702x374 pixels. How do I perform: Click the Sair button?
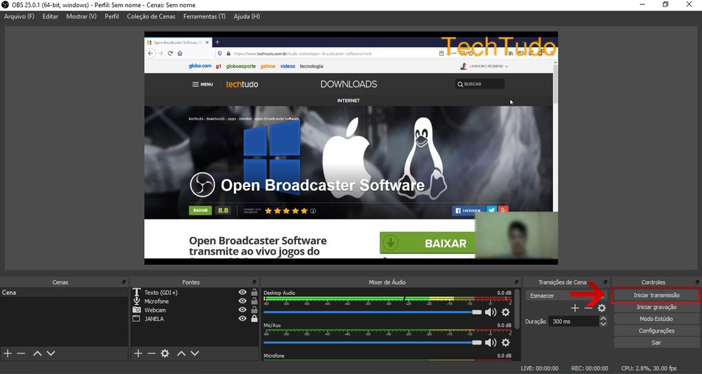coord(656,342)
